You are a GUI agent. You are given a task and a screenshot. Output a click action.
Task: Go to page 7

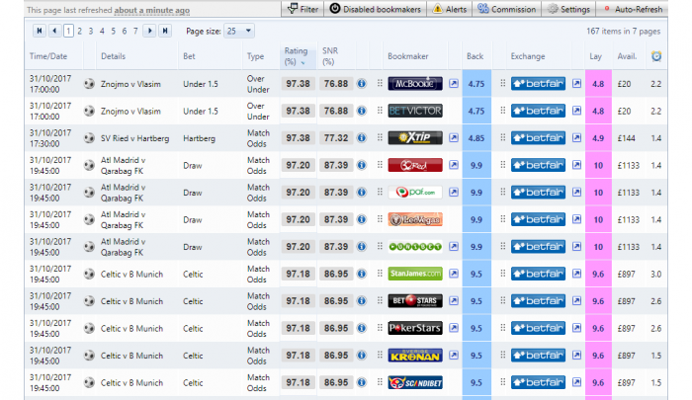[x=135, y=31]
